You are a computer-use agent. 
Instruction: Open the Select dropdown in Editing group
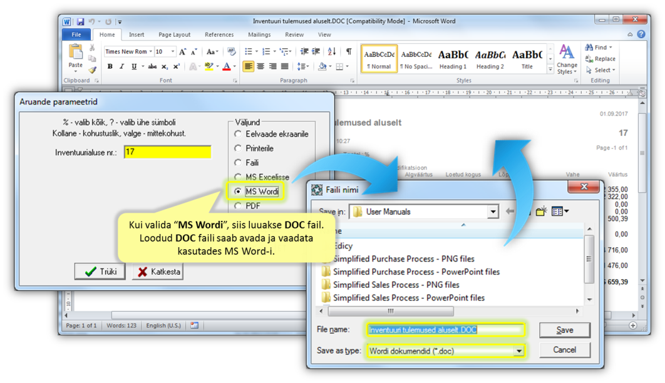pos(601,70)
